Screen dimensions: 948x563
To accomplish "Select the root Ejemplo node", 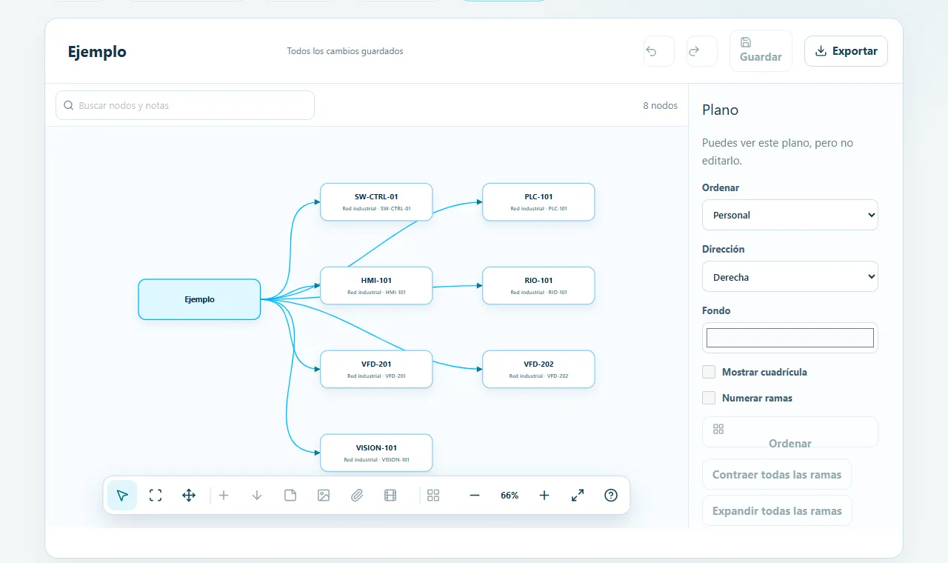I will tap(199, 299).
